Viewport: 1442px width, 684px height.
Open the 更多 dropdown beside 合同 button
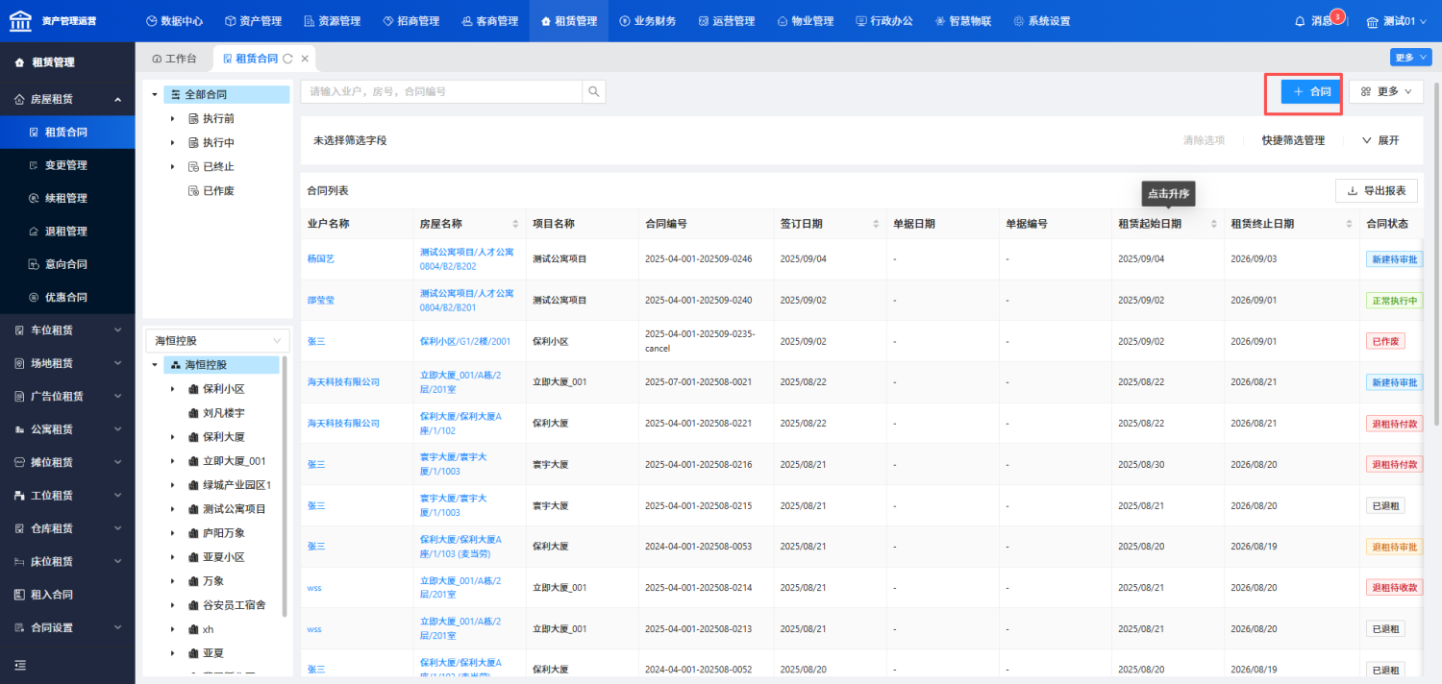1386,91
